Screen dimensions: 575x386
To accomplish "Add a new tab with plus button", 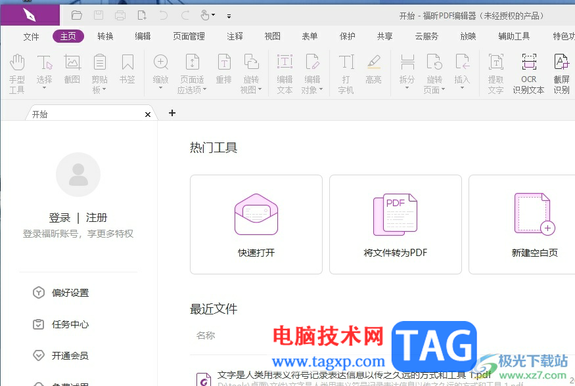I will tap(172, 113).
